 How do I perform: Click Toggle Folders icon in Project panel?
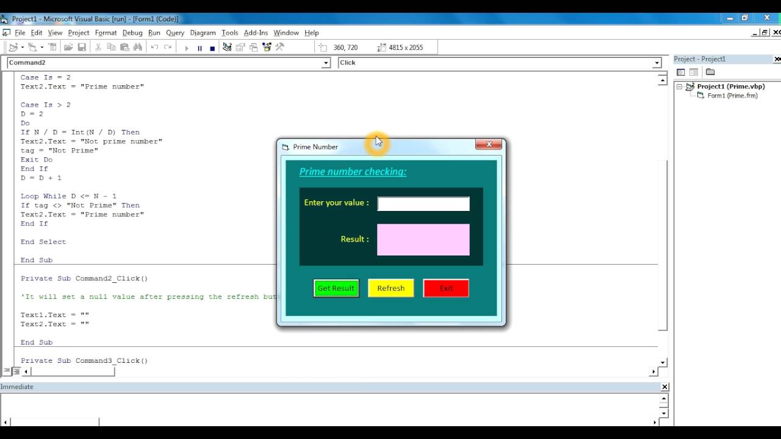(710, 72)
